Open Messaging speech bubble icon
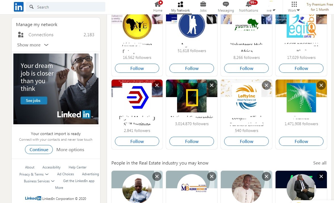The width and height of the screenshot is (334, 203). coord(226,4)
